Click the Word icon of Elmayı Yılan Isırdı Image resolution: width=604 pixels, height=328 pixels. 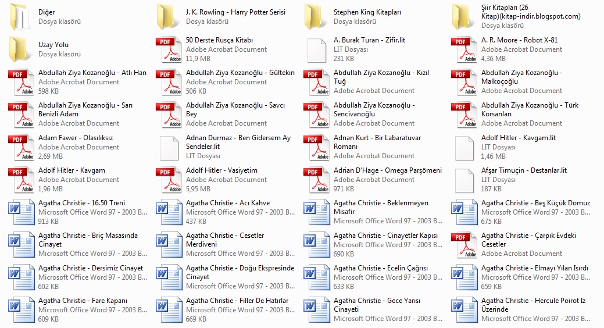pyautogui.click(x=464, y=277)
